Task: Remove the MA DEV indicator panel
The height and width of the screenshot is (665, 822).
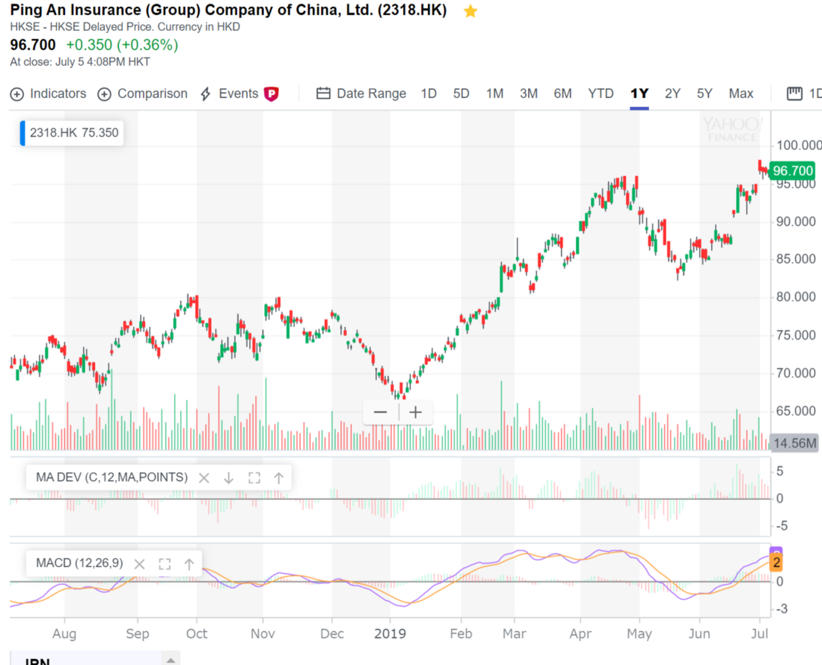Action: pyautogui.click(x=204, y=478)
